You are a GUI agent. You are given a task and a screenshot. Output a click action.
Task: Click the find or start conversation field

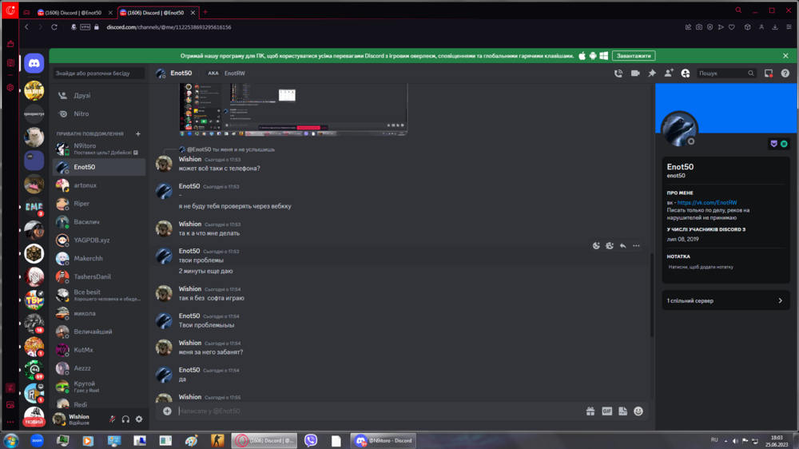[99, 74]
